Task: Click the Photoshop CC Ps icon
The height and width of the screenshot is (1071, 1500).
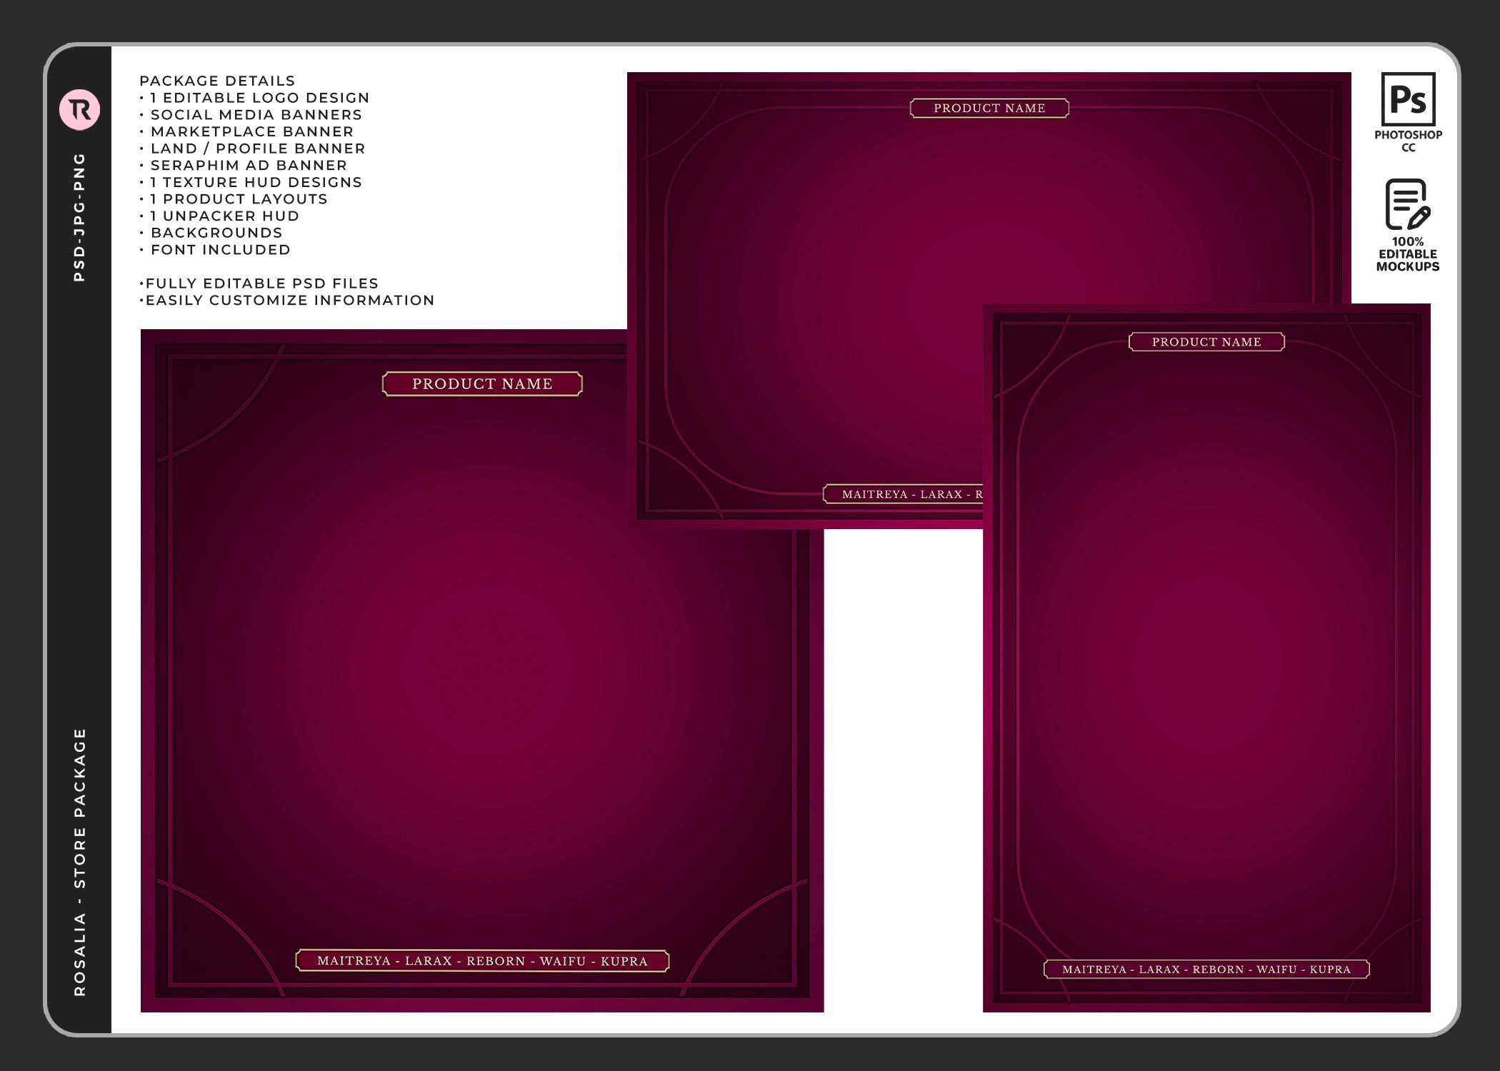Action: (x=1408, y=99)
